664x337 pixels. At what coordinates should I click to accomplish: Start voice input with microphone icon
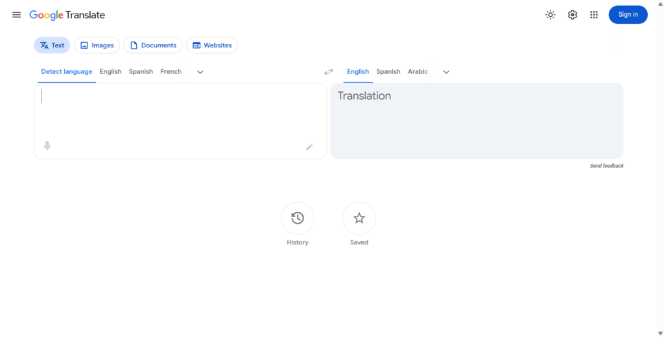tap(47, 146)
